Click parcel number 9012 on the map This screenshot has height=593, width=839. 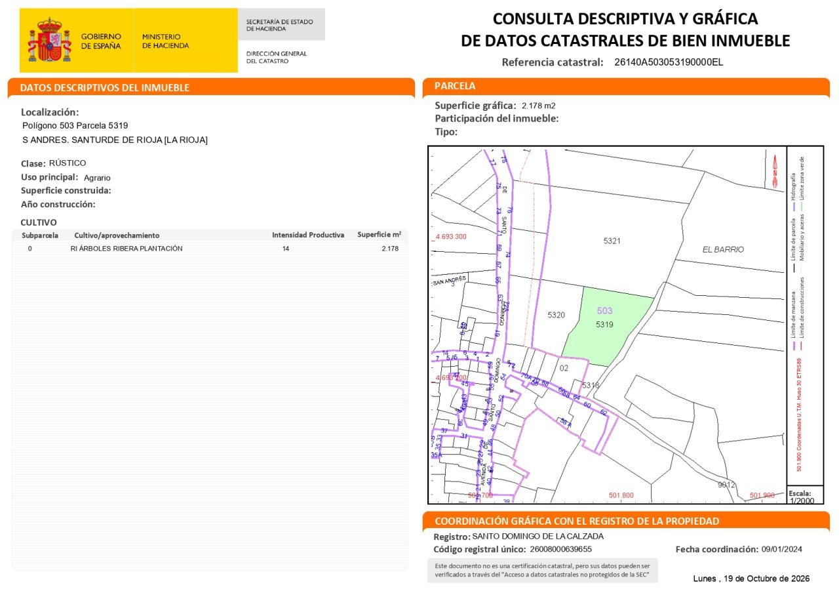(x=726, y=485)
